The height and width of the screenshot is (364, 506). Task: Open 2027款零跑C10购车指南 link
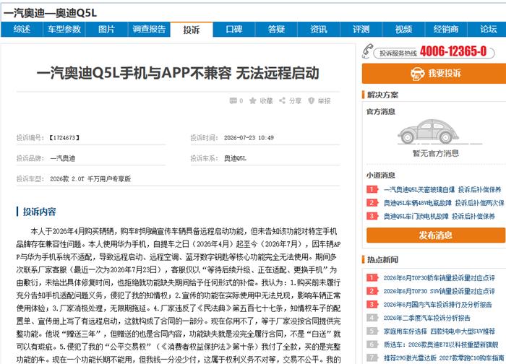[444, 357]
